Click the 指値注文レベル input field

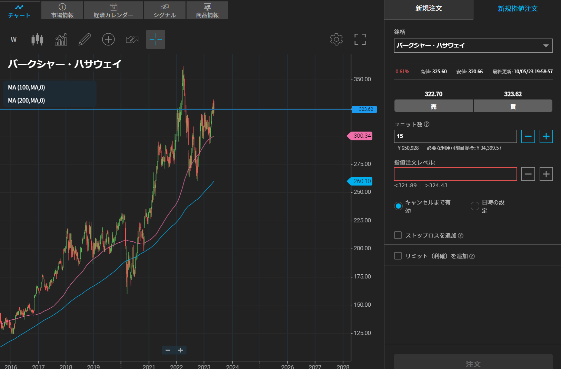click(x=455, y=174)
